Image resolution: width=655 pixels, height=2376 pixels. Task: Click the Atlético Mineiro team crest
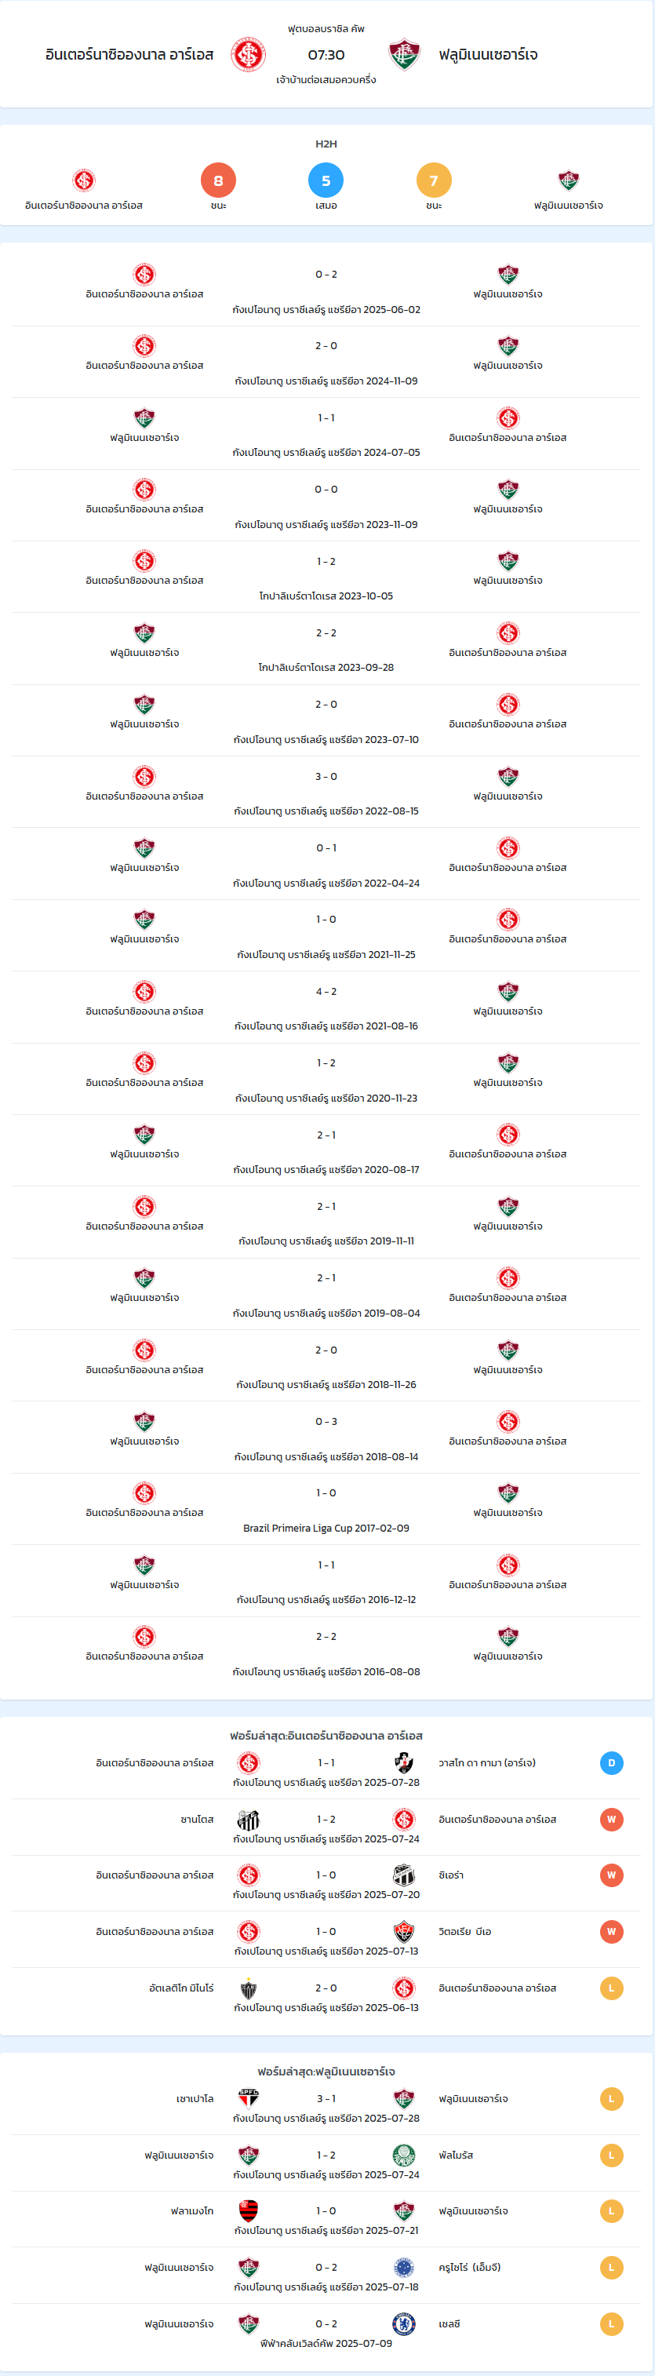coord(248,1988)
